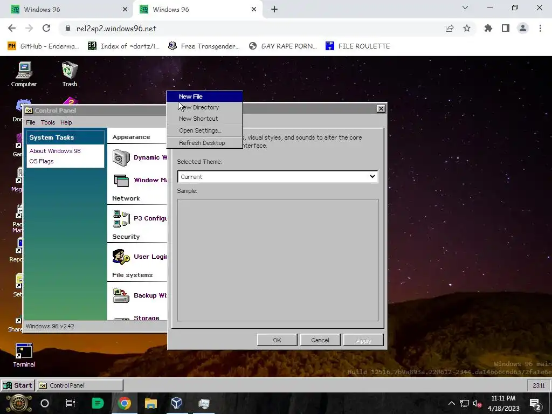
Task: Click the Start button on Windows 96 taskbar
Action: click(x=18, y=385)
